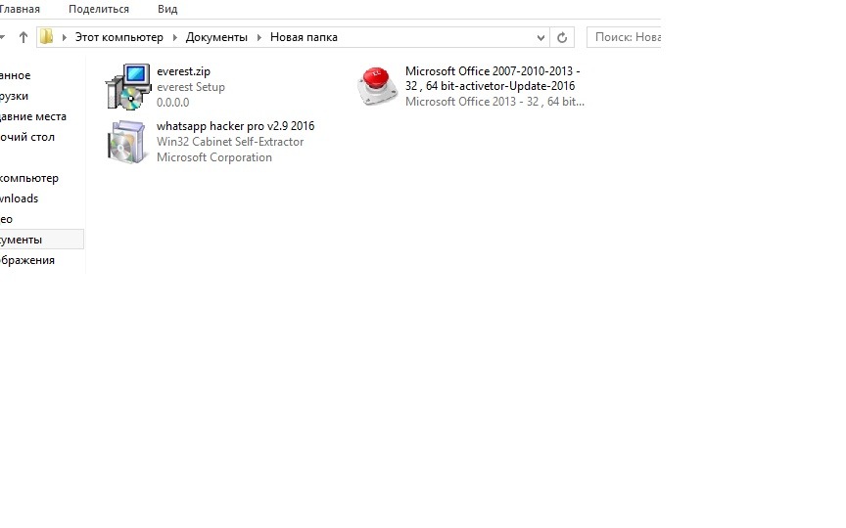Open the address bar history dropdown
This screenshot has width=846, height=528.
coord(540,37)
